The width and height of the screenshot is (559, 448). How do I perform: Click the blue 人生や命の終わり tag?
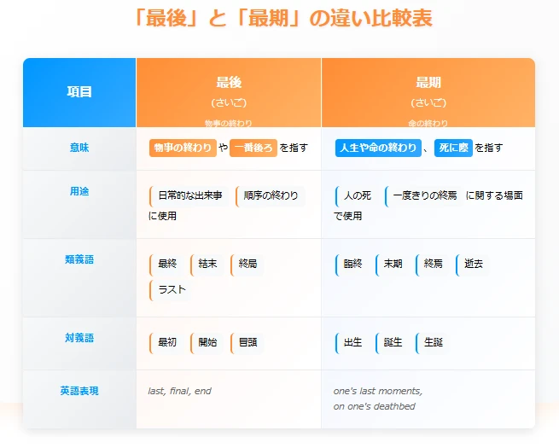pos(377,148)
